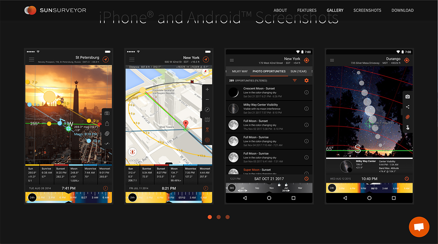Select the second carousel dot

point(219,217)
